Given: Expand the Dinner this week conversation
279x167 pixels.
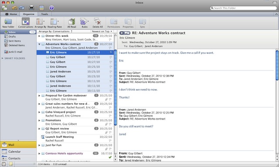Looking at the screenshot, I should pyautogui.click(x=39, y=36).
